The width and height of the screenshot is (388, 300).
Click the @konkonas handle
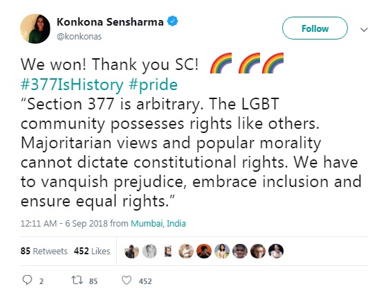click(x=79, y=37)
